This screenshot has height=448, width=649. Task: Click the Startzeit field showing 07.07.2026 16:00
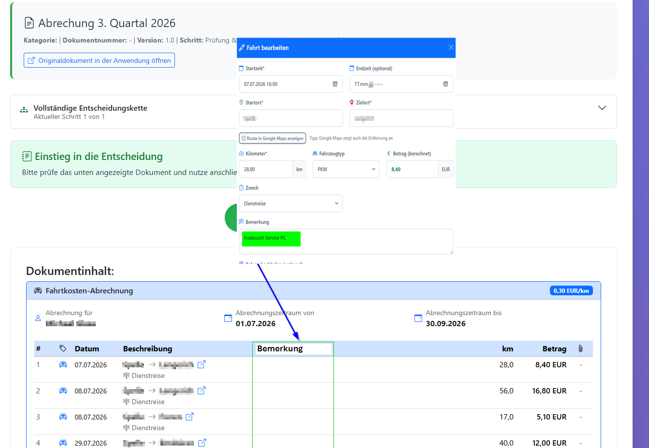(291, 84)
